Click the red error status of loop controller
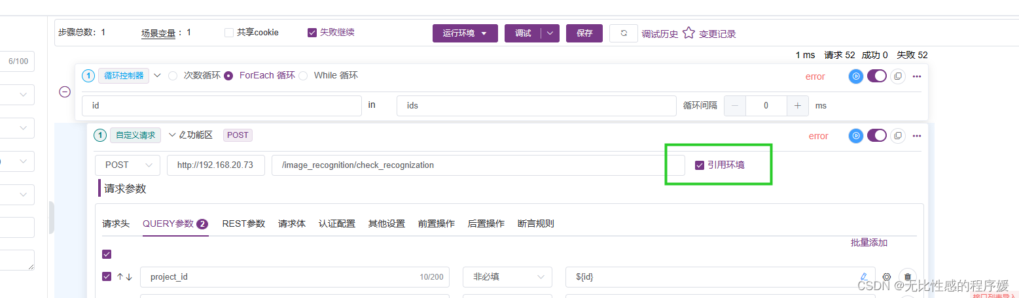 click(x=815, y=76)
